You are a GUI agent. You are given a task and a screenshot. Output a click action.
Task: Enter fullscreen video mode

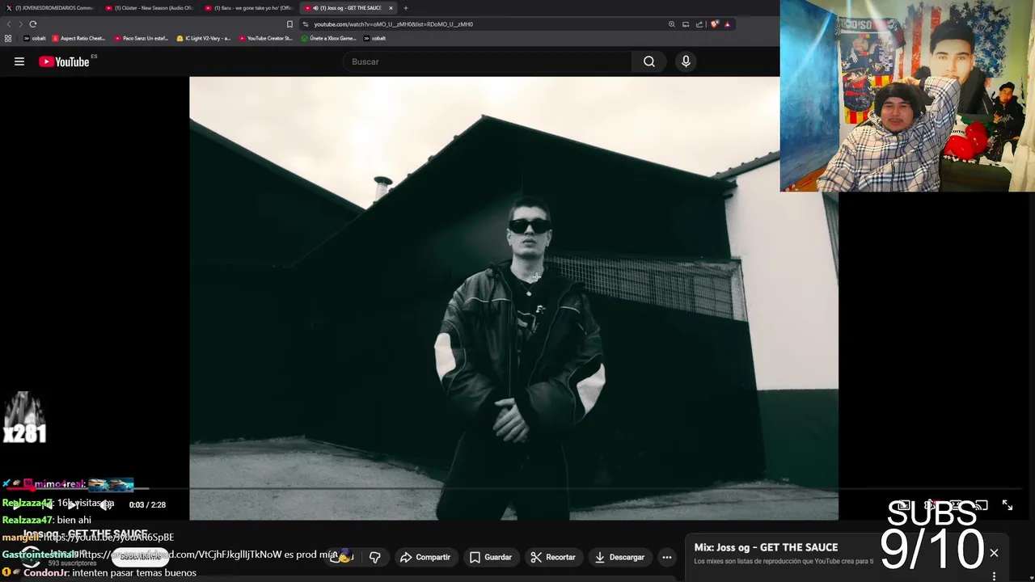[x=1008, y=505]
